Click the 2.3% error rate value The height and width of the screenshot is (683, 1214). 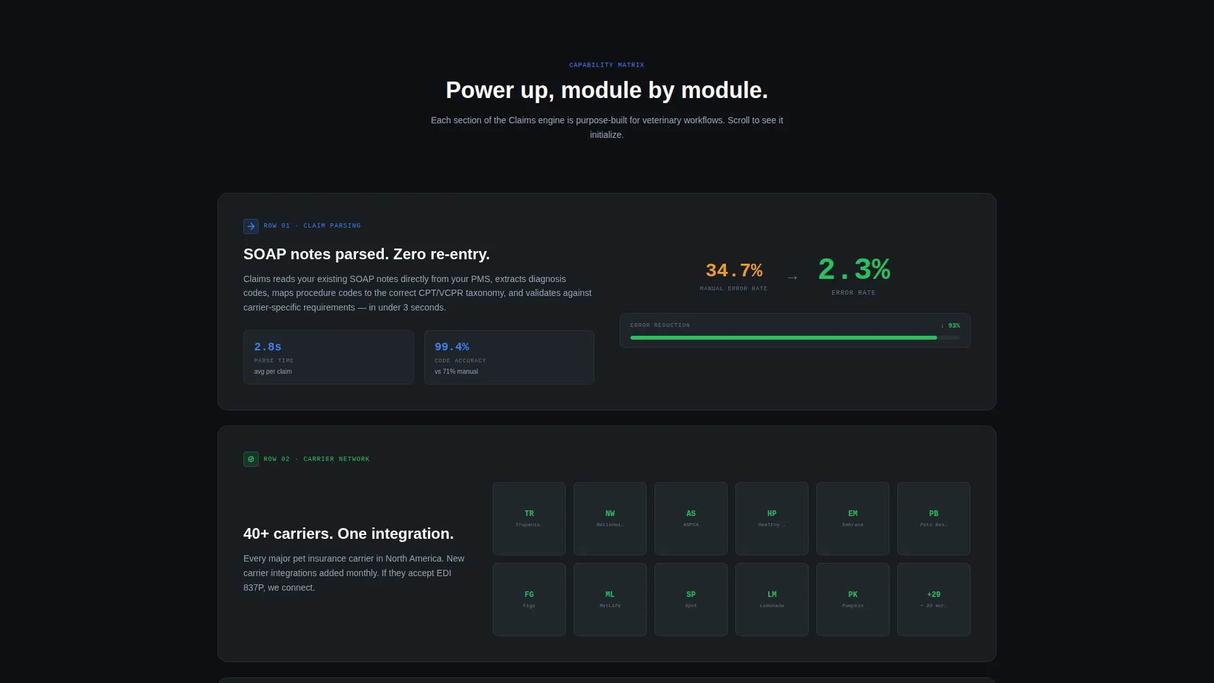point(854,270)
